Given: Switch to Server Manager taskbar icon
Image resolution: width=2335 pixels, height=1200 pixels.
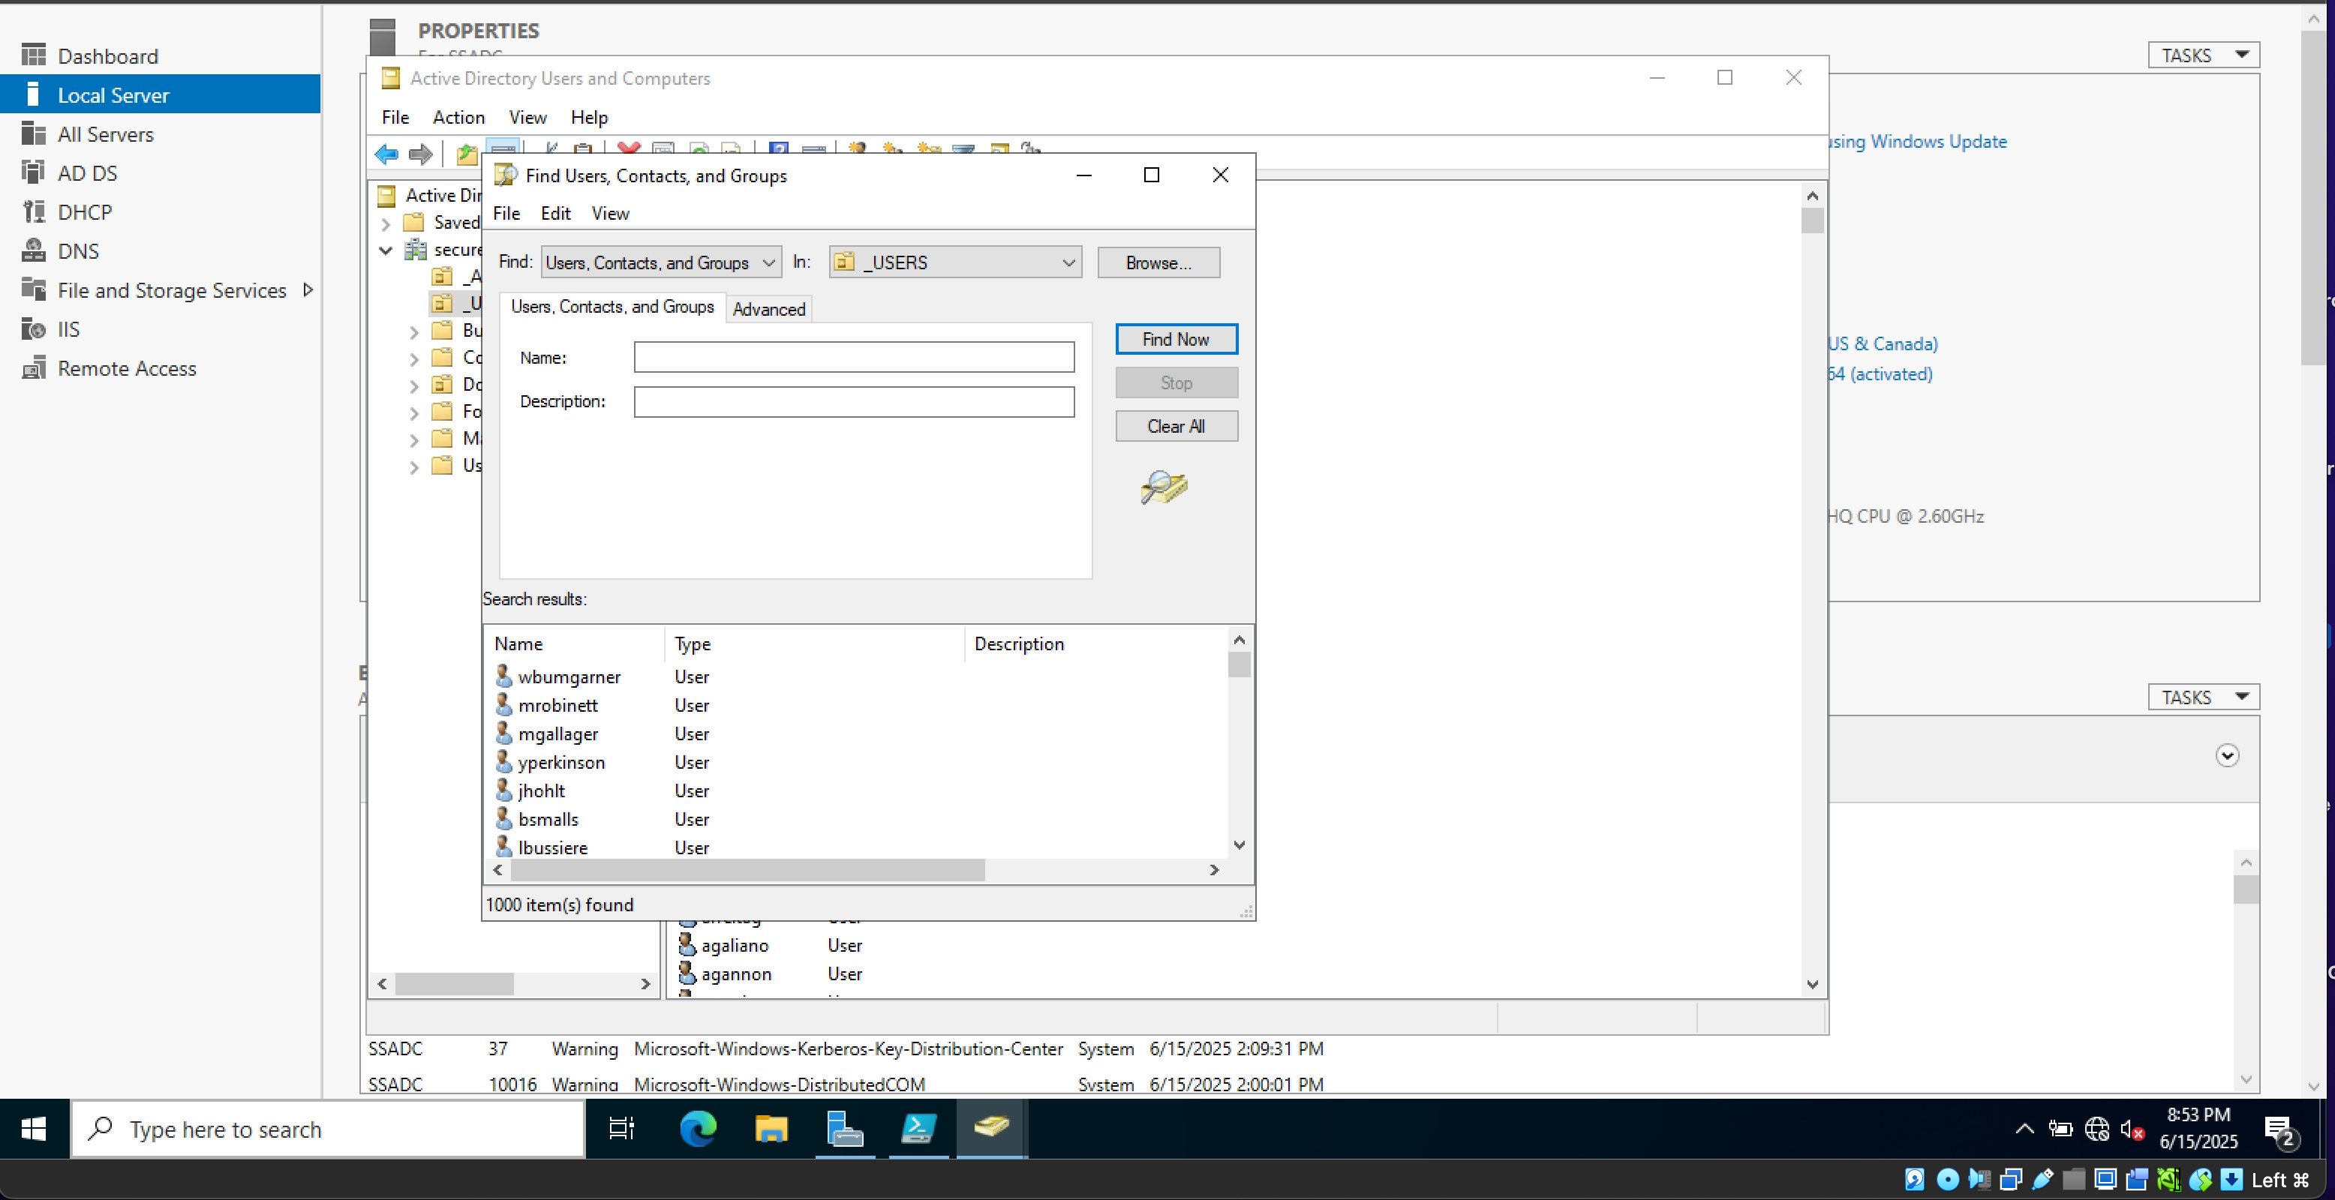Looking at the screenshot, I should pyautogui.click(x=845, y=1129).
